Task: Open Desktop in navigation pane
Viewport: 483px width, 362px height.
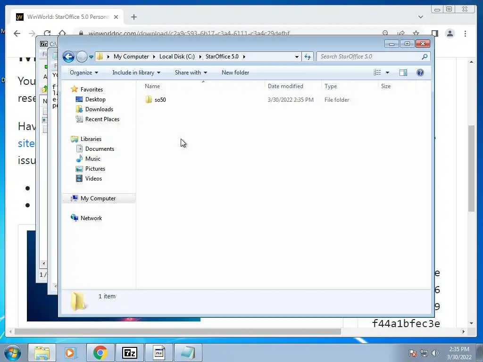Action: point(95,99)
